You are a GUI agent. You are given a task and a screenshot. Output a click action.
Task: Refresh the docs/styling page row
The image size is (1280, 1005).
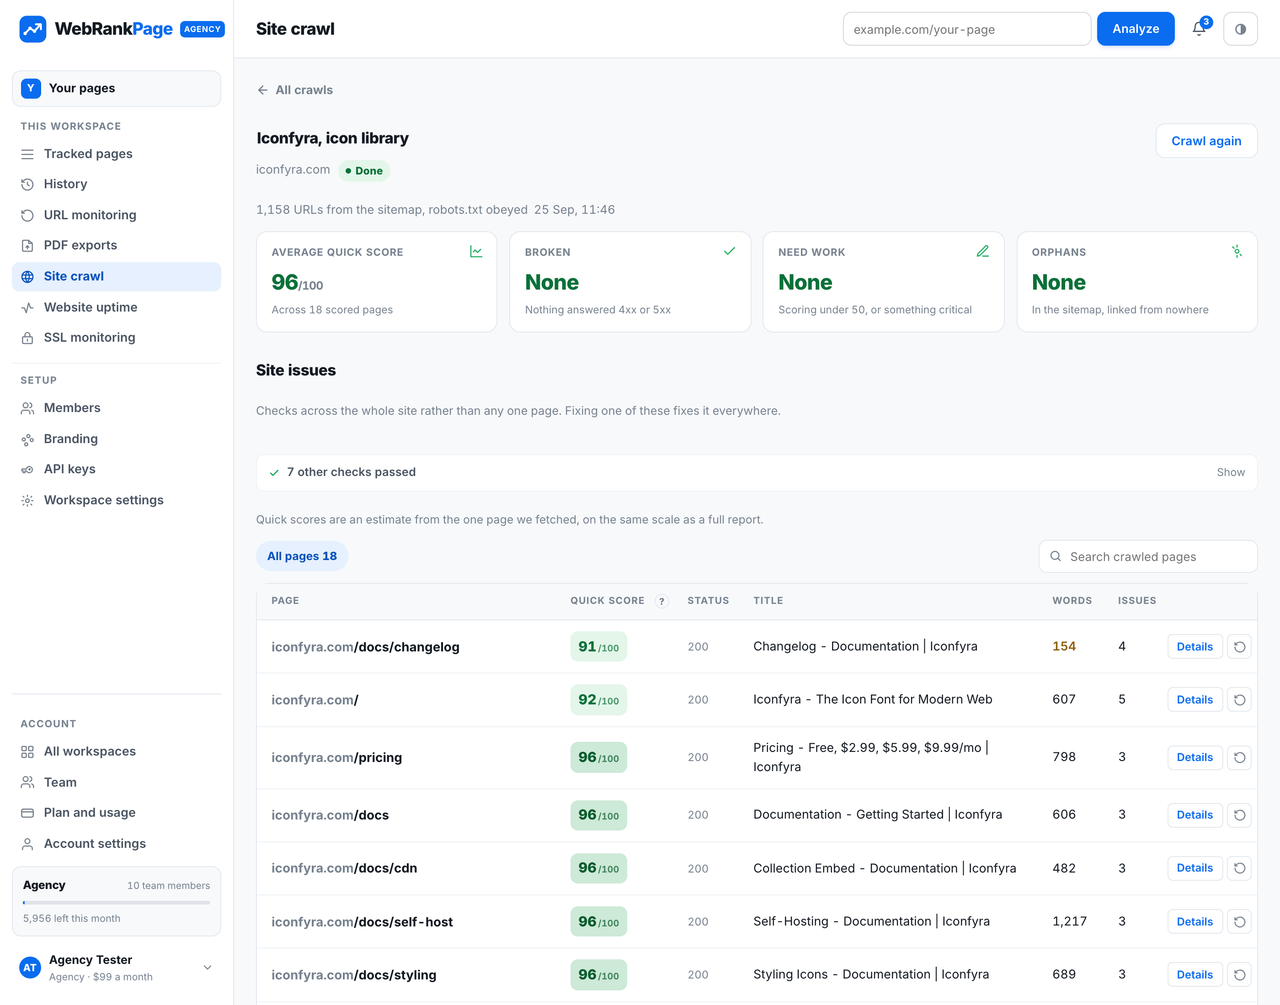[x=1239, y=974]
